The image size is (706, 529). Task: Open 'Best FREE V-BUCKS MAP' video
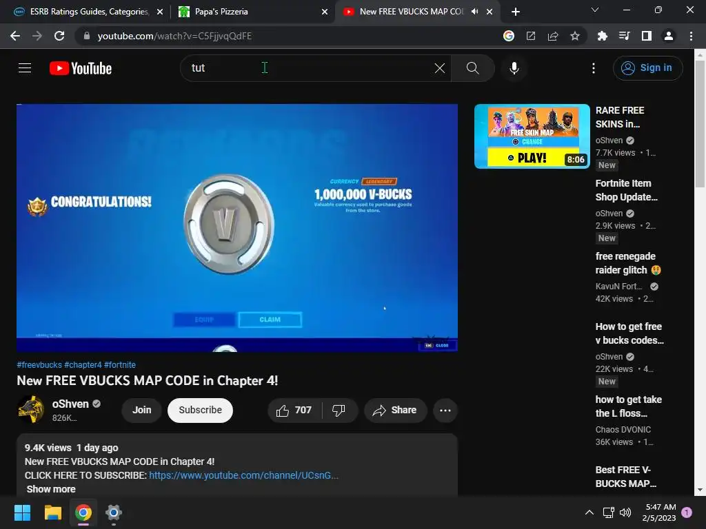[x=626, y=477]
